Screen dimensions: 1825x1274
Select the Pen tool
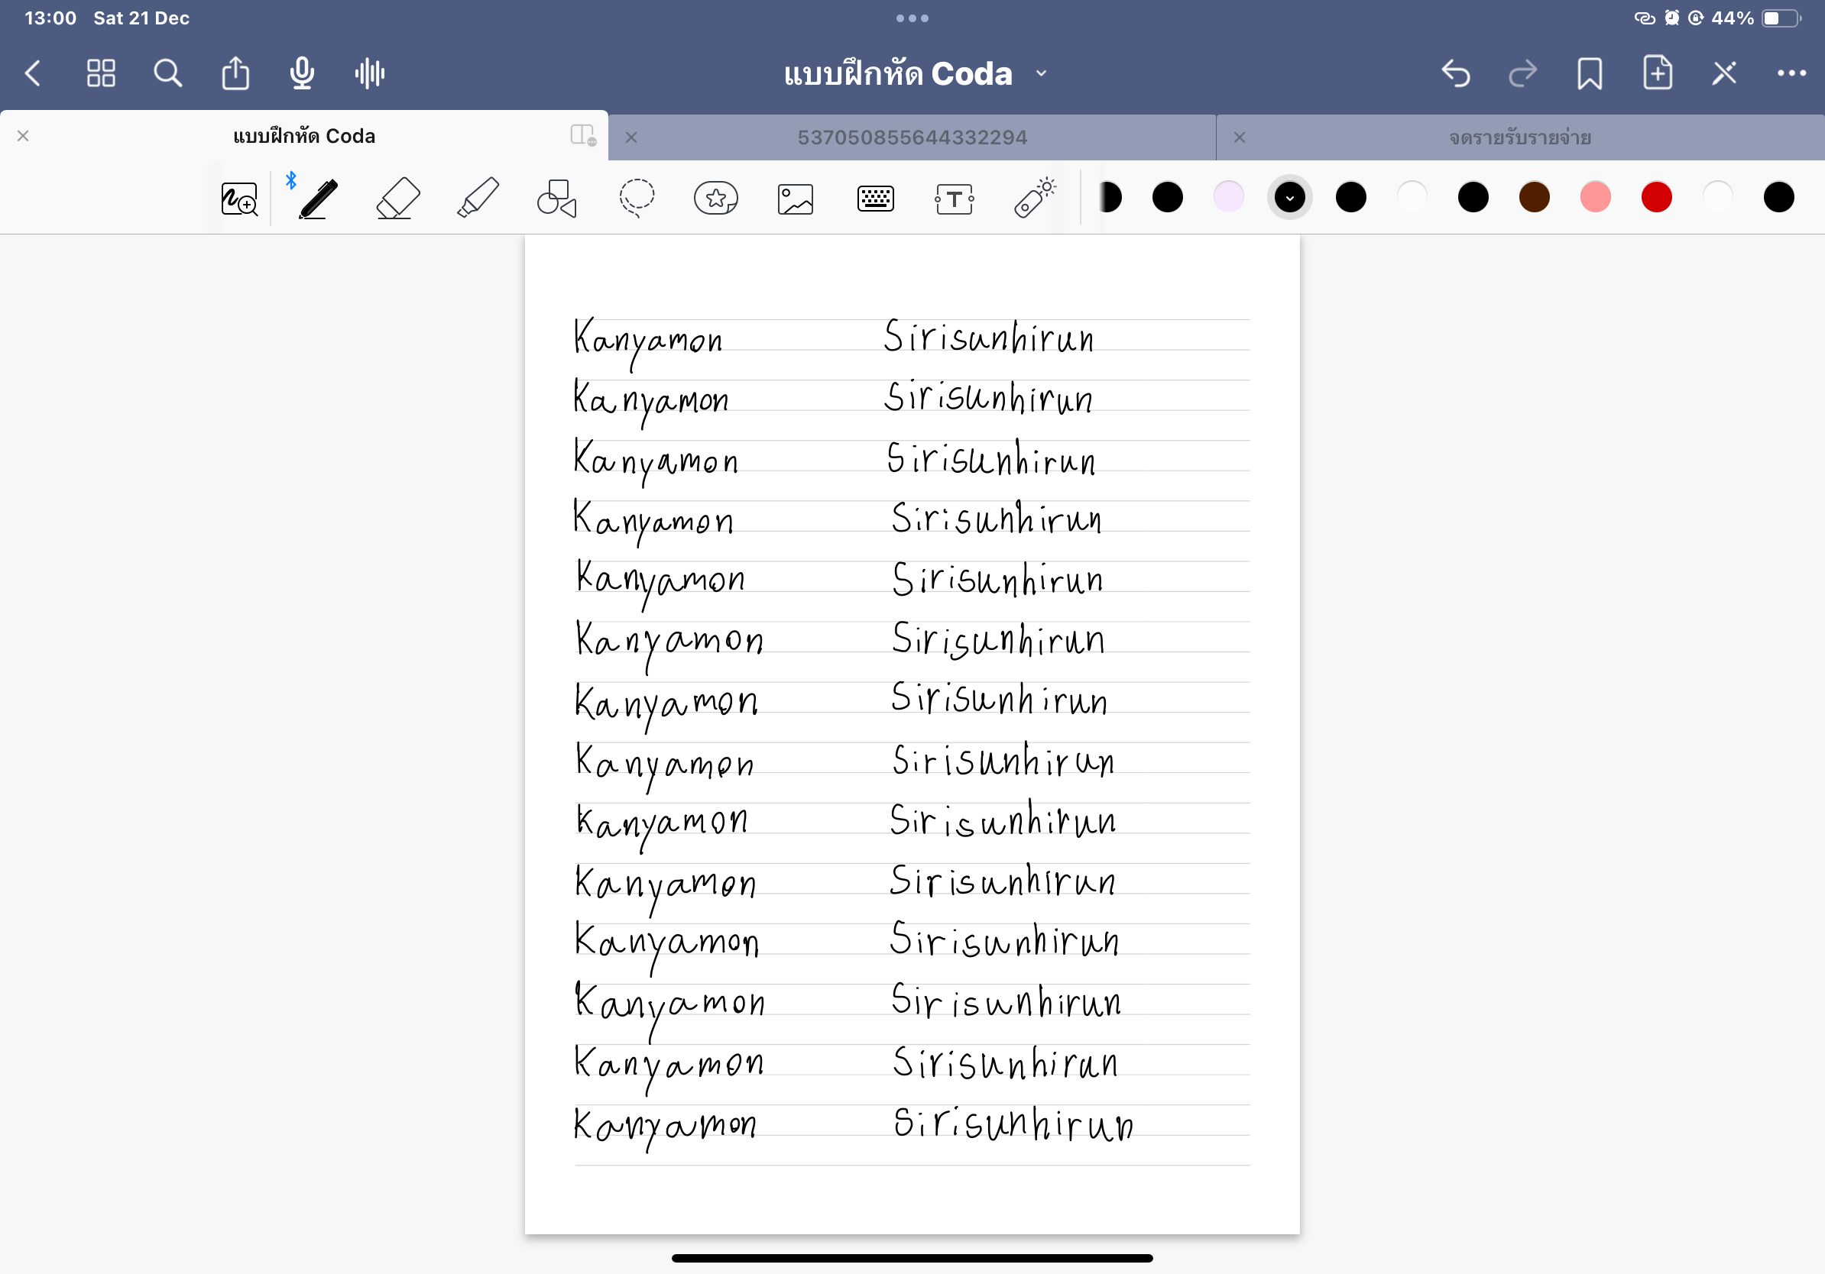[318, 198]
